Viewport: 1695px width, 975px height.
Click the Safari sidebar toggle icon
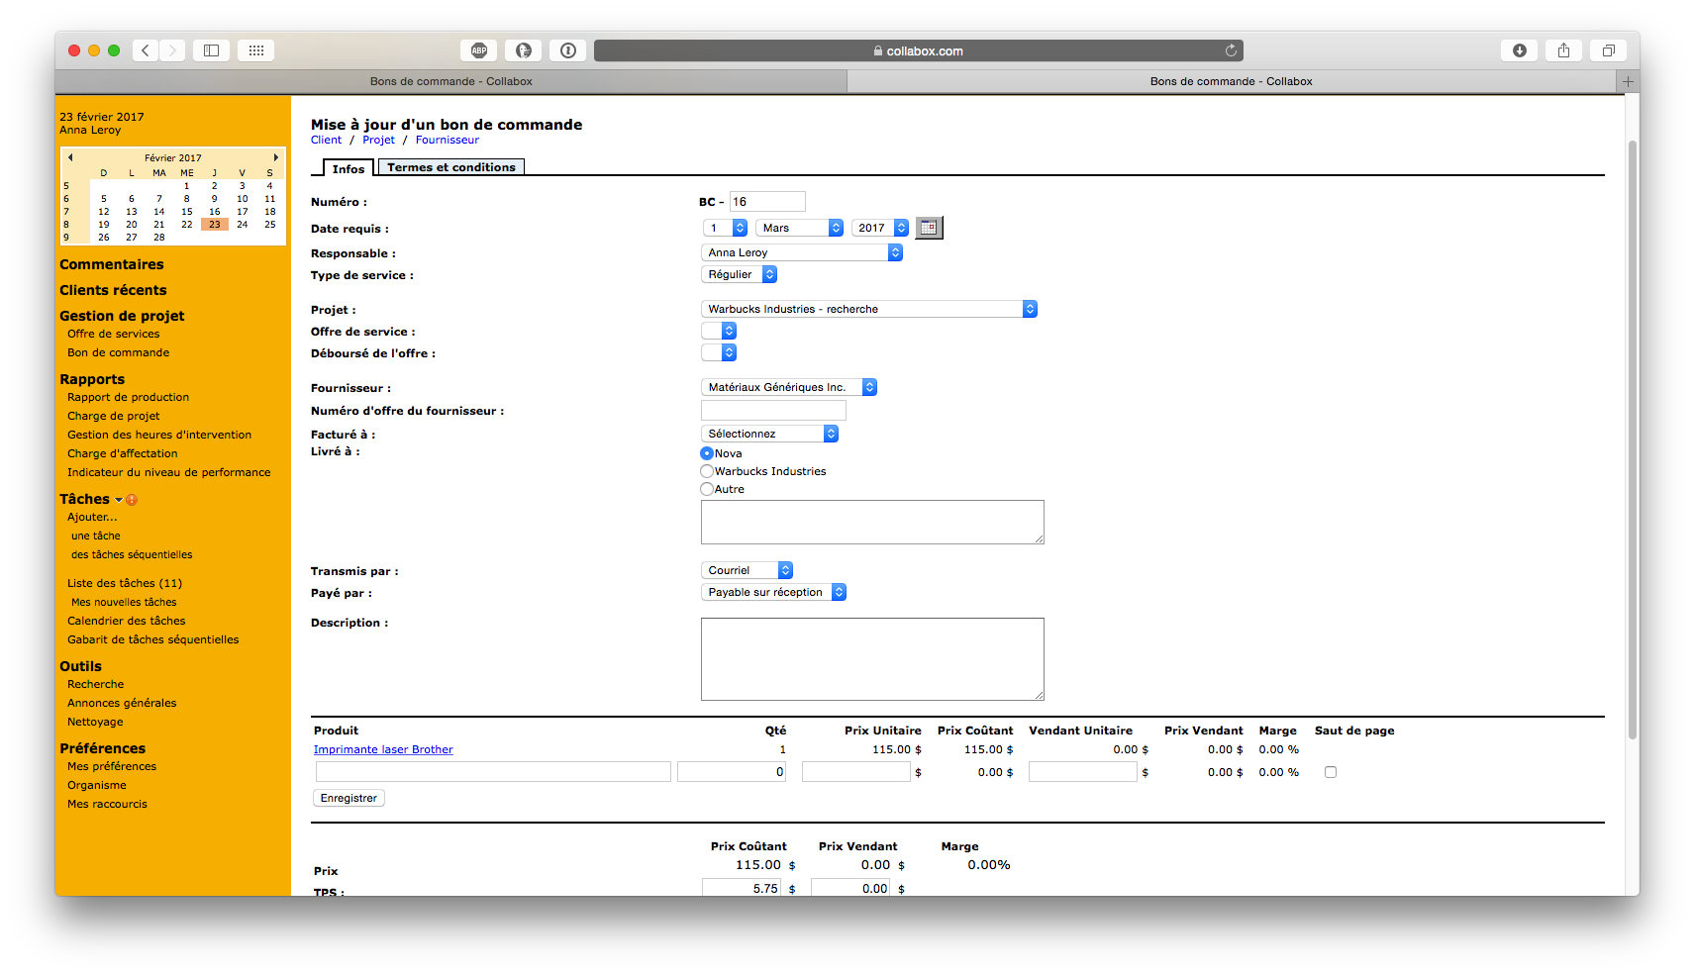pyautogui.click(x=211, y=50)
